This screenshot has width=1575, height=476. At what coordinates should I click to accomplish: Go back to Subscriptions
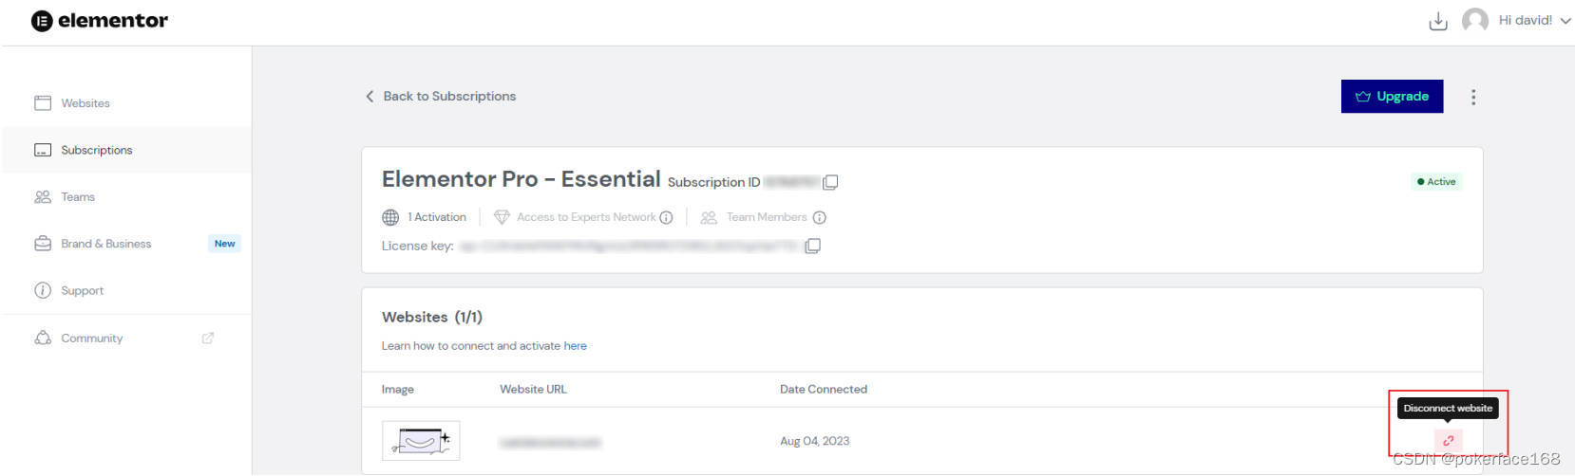[x=441, y=97]
